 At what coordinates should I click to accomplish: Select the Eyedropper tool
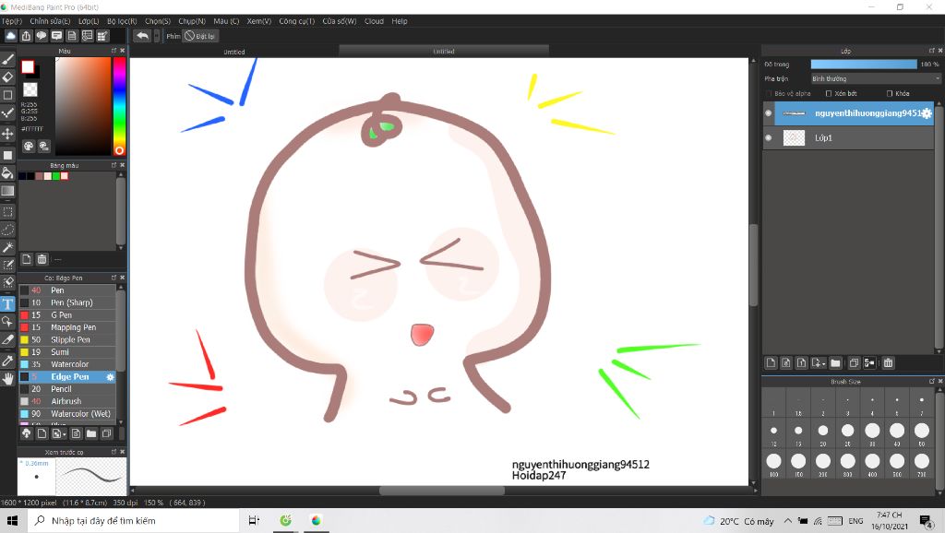pos(7,361)
